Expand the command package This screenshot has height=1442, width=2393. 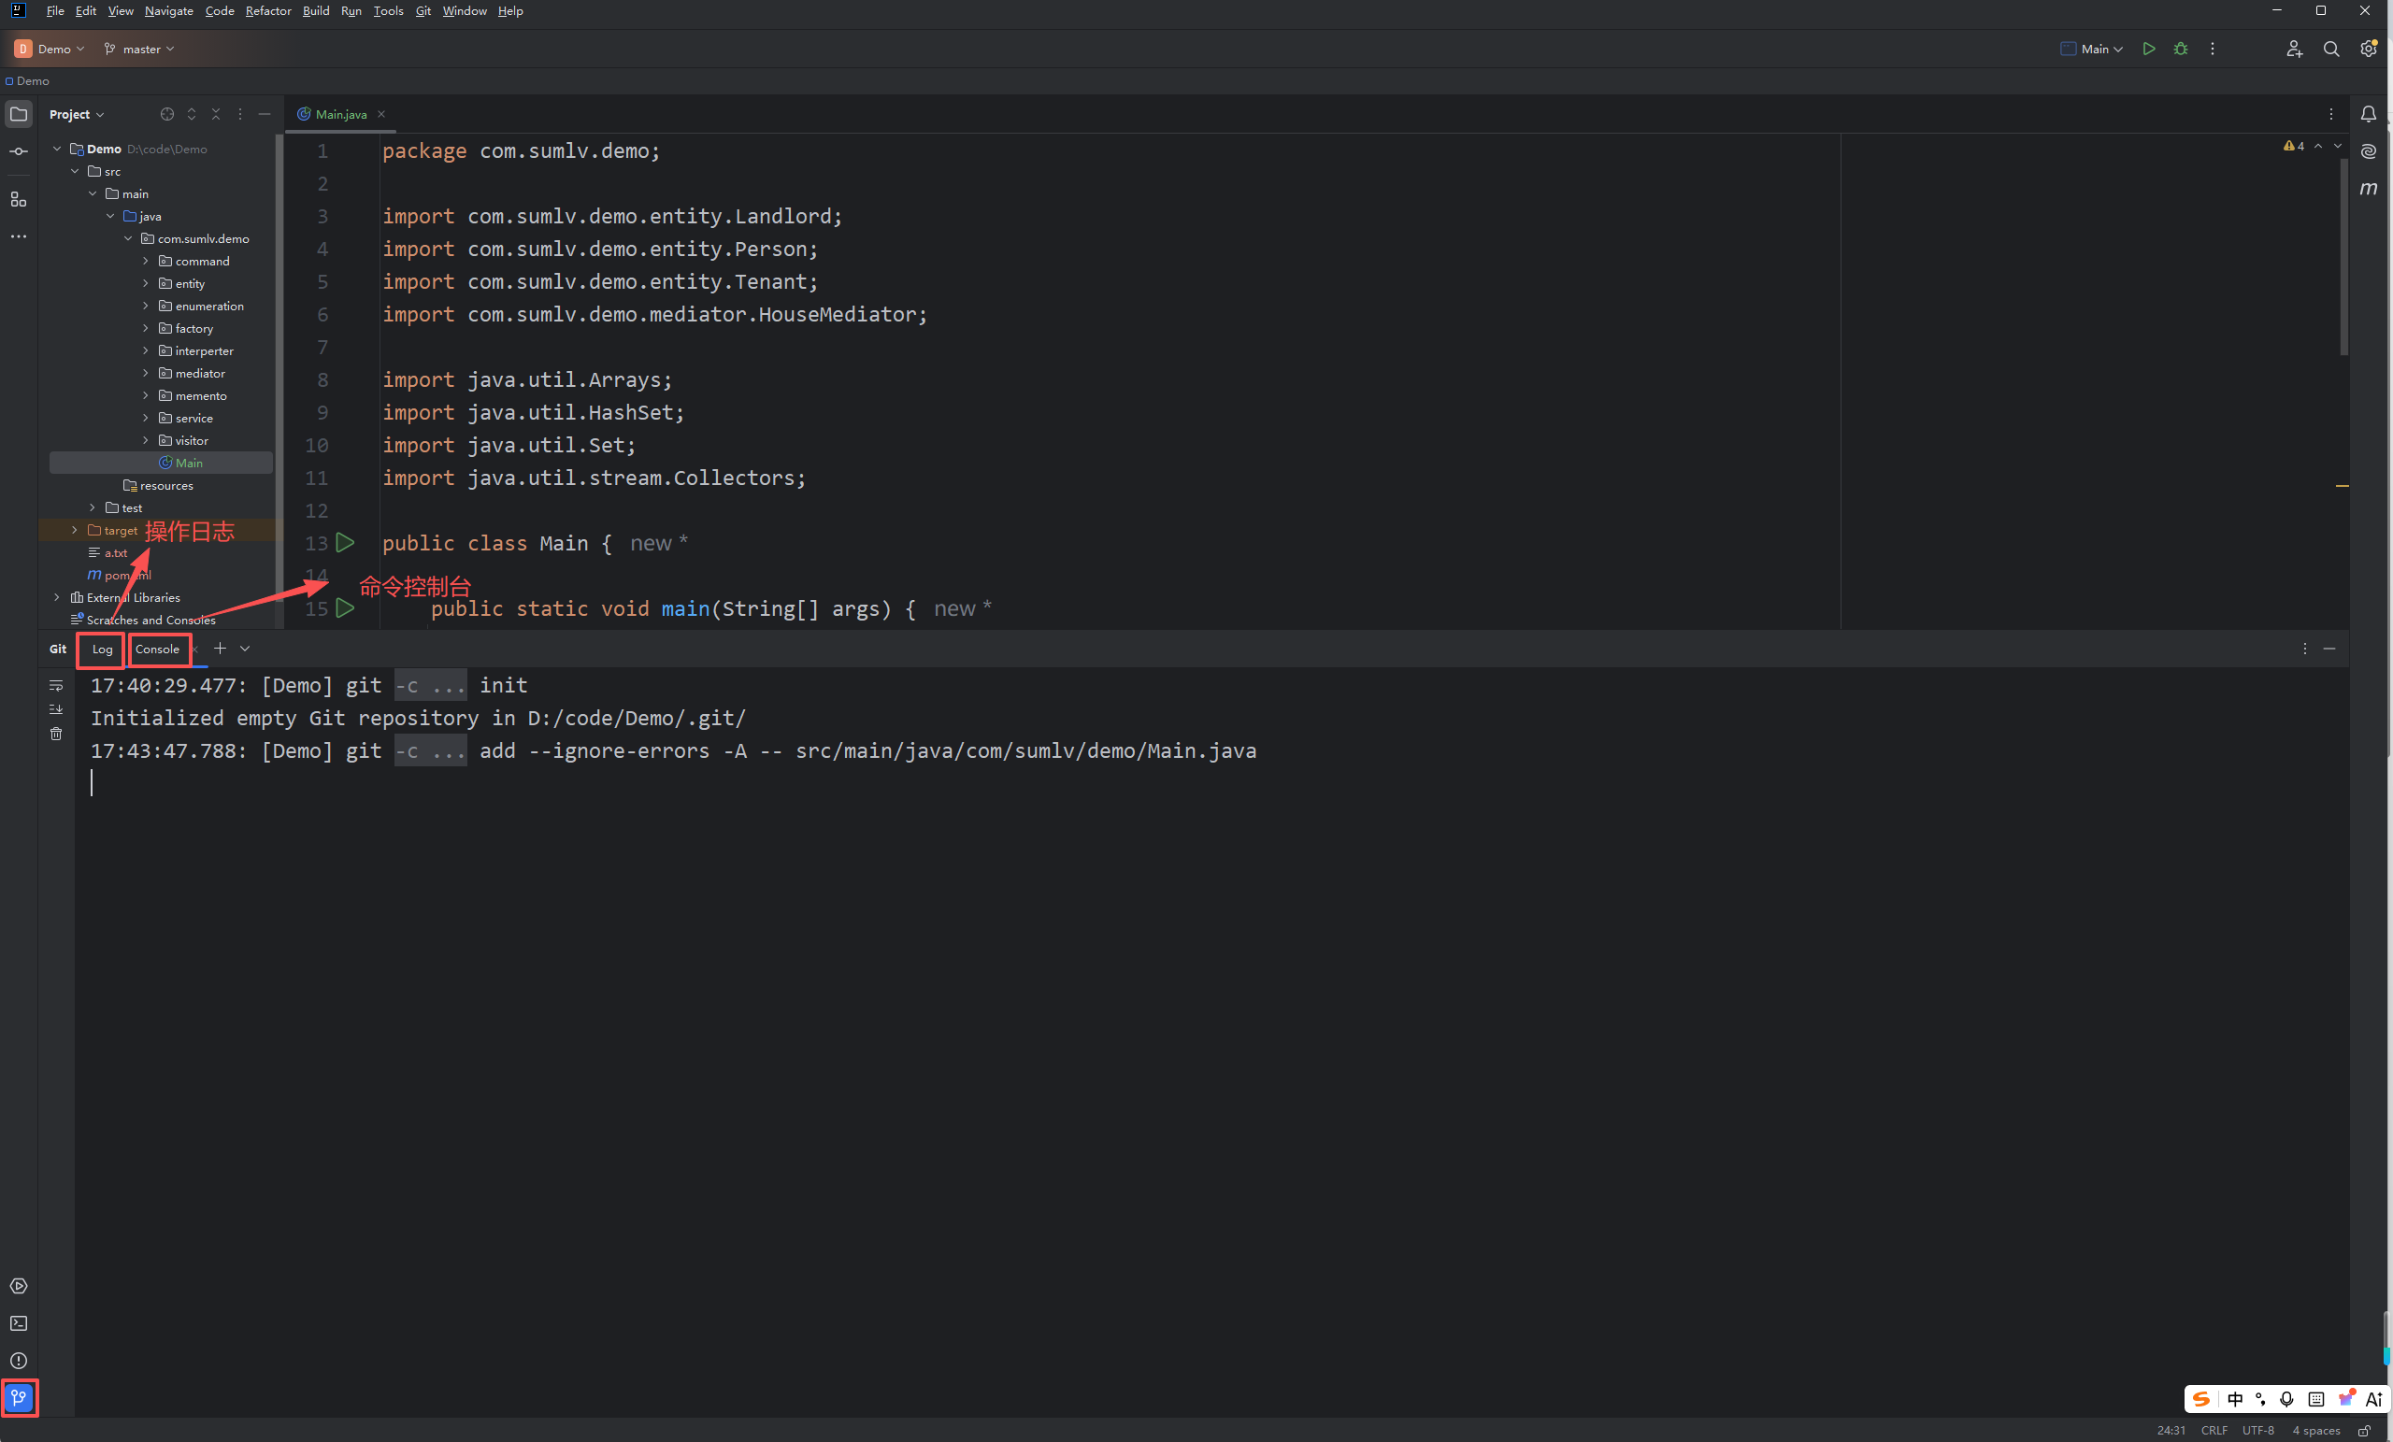(x=146, y=262)
